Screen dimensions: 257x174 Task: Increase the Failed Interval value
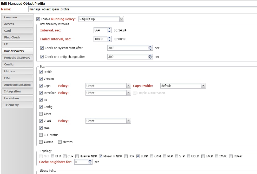[x=109, y=38]
